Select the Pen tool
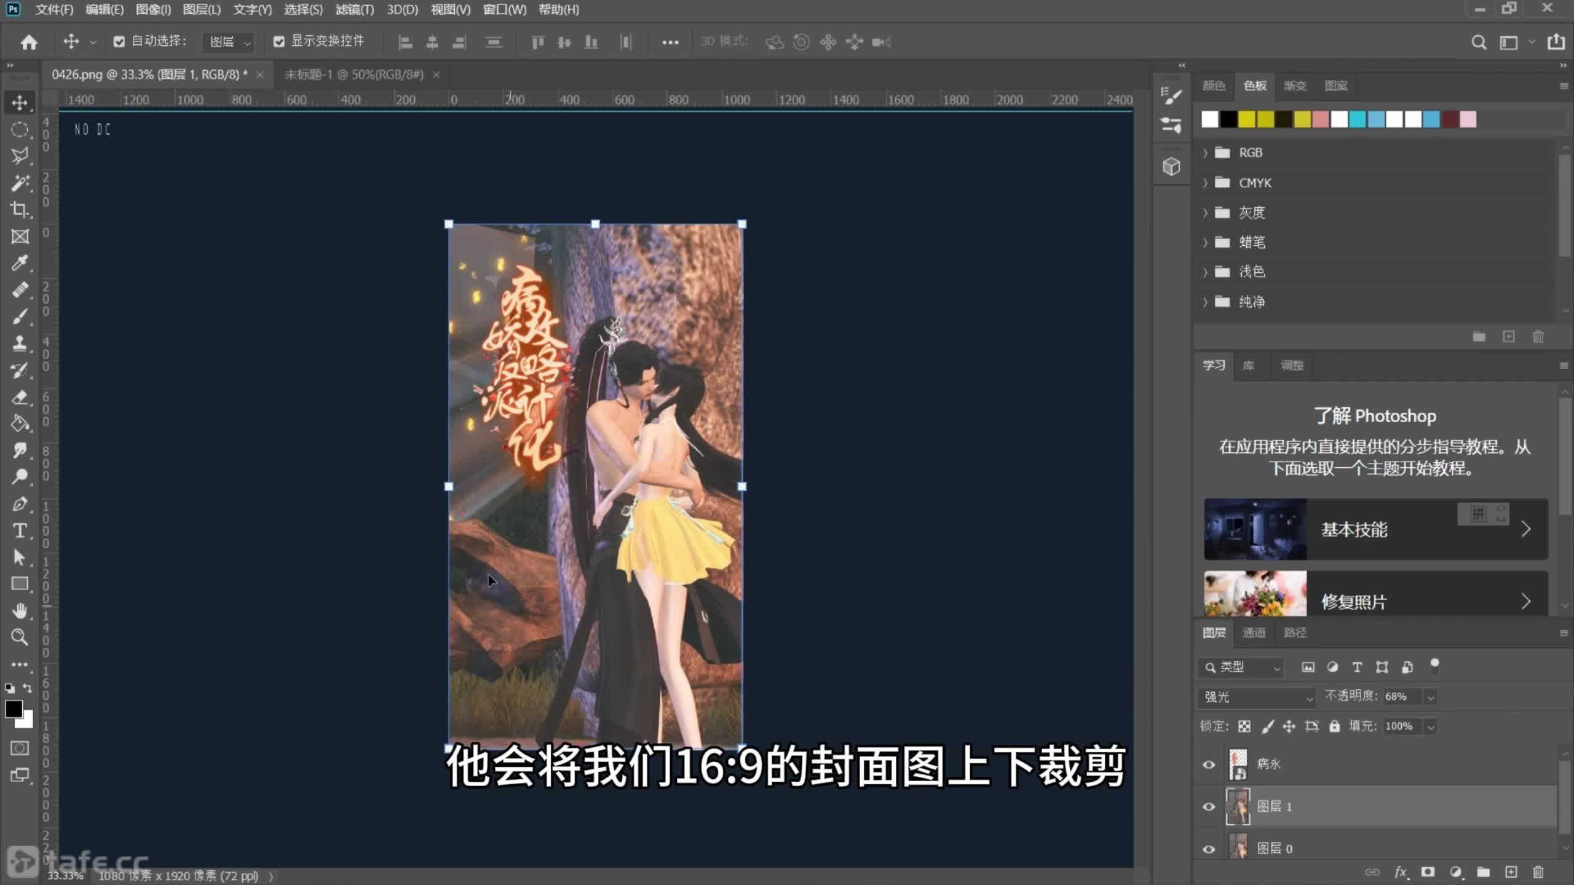Viewport: 1574px width, 885px height. [20, 504]
